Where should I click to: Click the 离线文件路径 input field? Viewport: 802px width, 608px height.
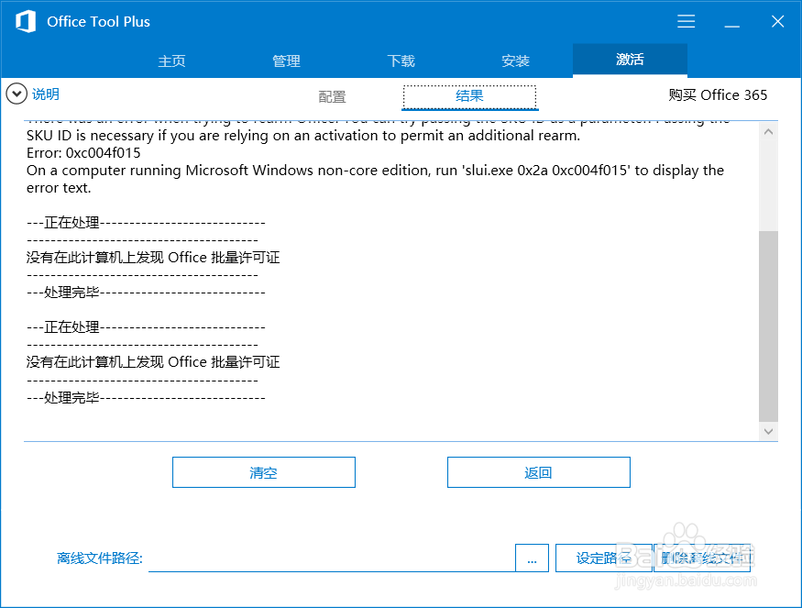point(332,558)
